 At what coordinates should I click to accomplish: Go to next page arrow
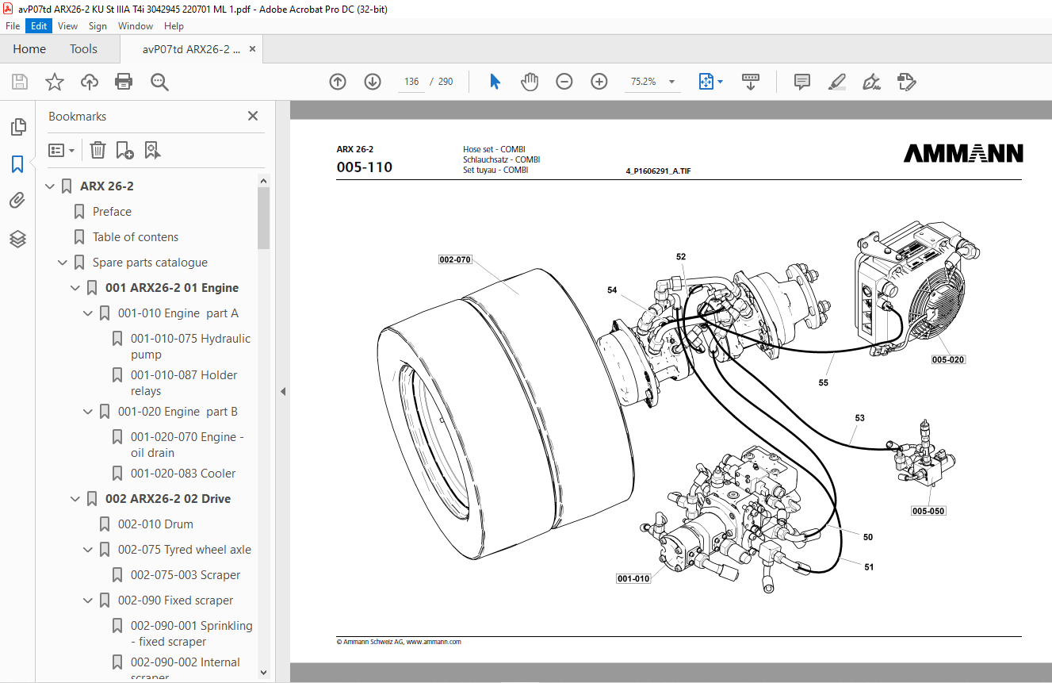click(373, 82)
